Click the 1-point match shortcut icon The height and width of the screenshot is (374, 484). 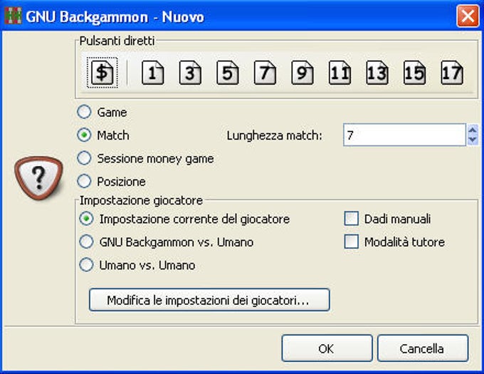tap(152, 73)
